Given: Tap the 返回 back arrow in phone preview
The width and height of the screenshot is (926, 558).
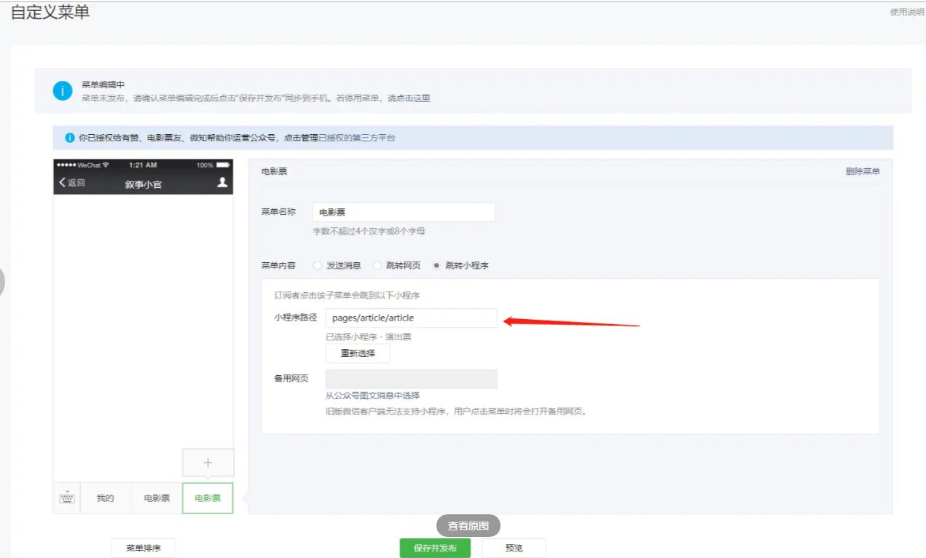Looking at the screenshot, I should pos(72,182).
